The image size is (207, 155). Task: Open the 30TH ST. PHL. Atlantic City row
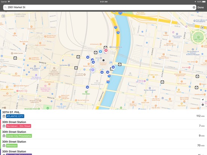[x=103, y=115]
